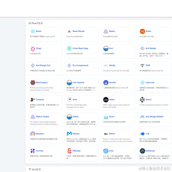Image resolution: width=172 pixels, height=172 pixels.
Task: Open the Nextjs card title
Action: point(112,65)
